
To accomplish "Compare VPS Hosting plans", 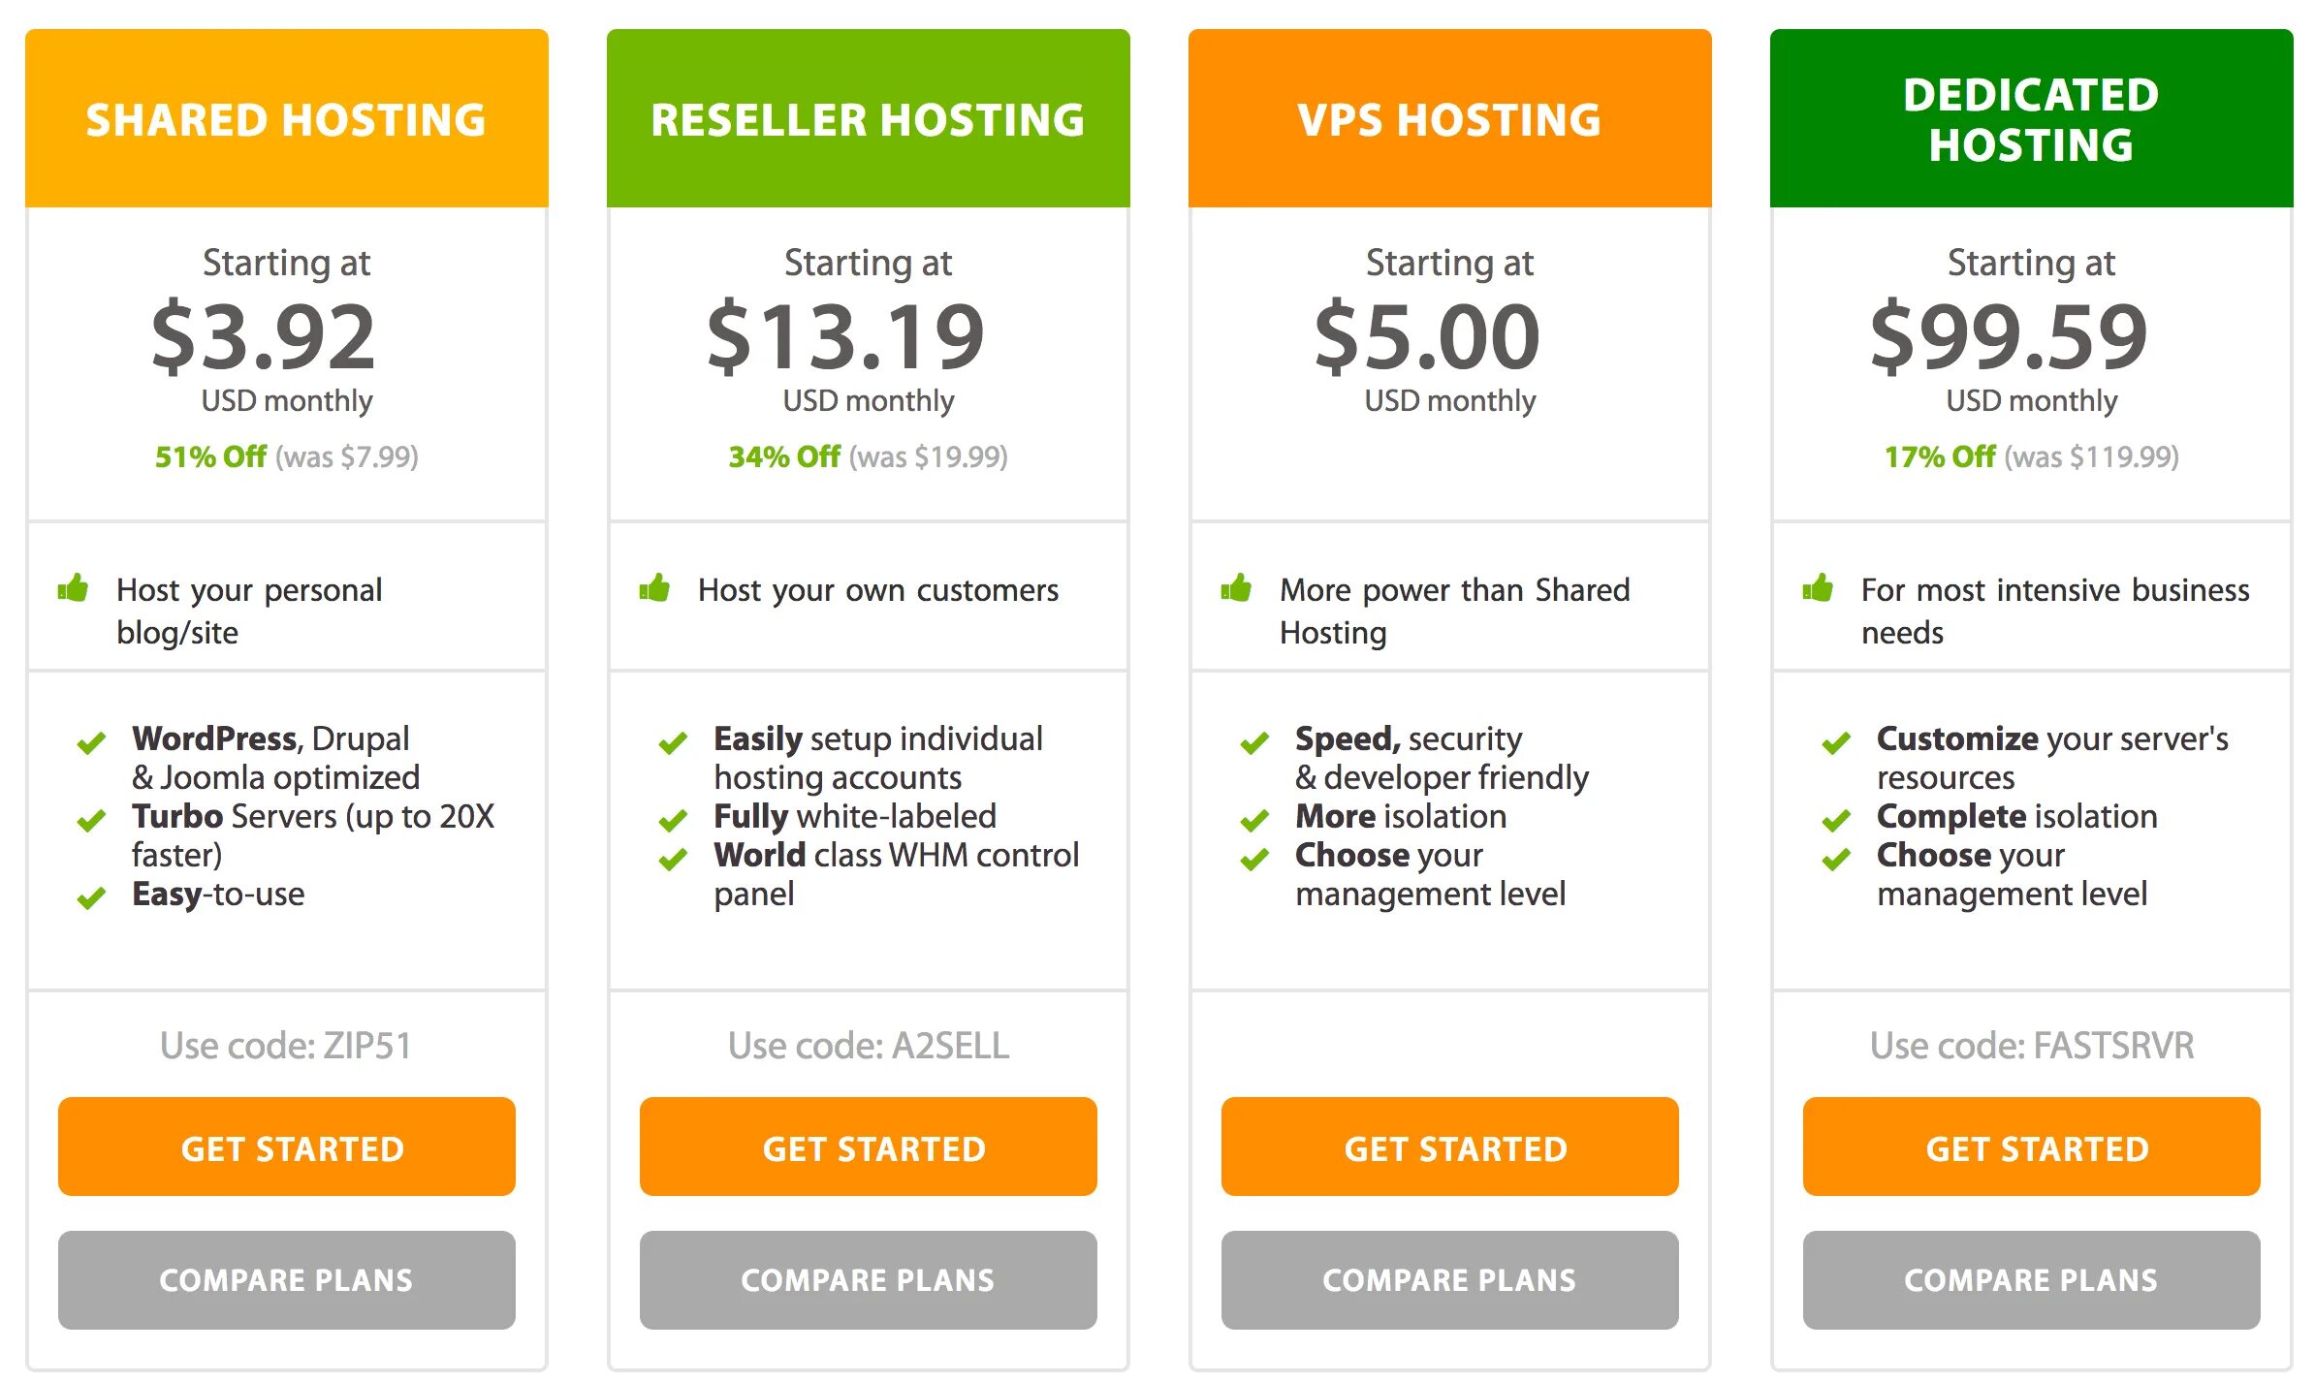I will coord(1449,1279).
